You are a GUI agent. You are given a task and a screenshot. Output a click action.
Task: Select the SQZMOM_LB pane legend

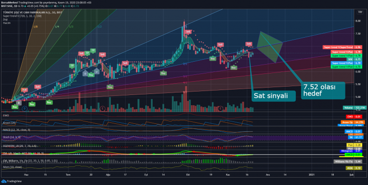(x=20, y=146)
